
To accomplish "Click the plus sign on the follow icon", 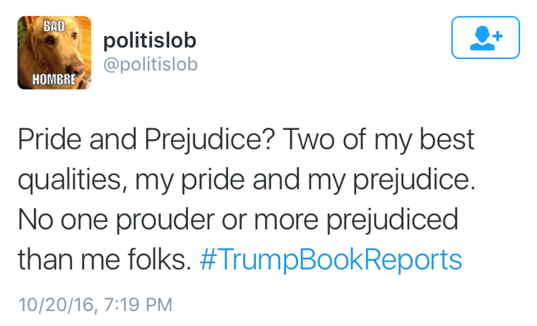I will coord(497,36).
